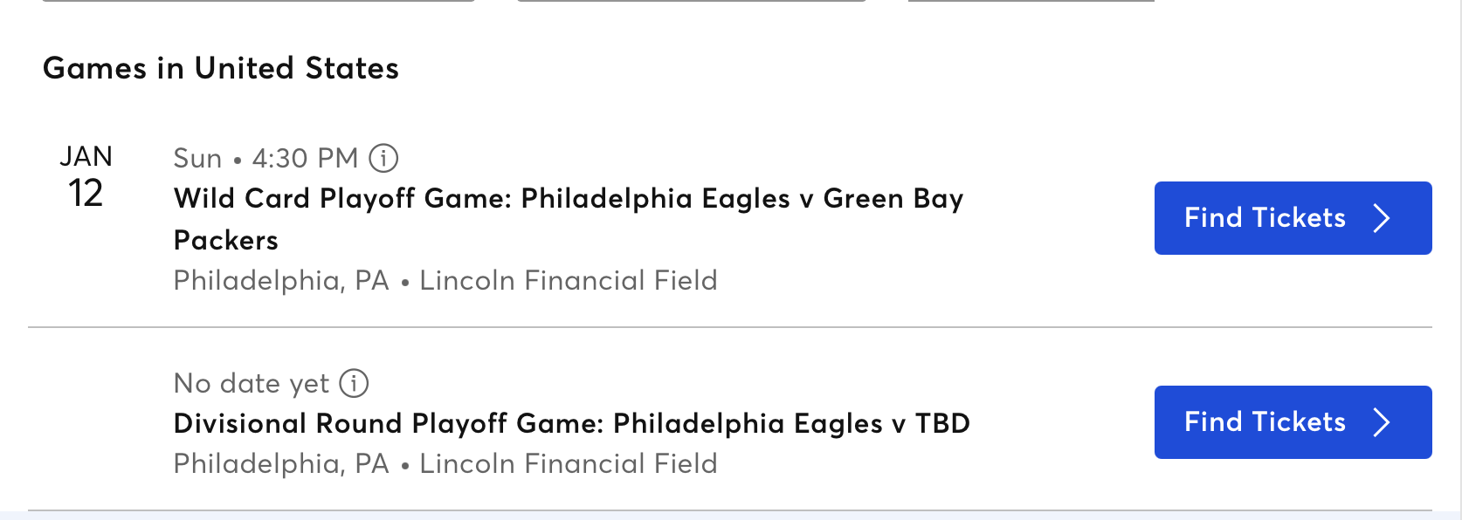Click Lincoln Financial Field under the Divisional Round game

pos(569,463)
